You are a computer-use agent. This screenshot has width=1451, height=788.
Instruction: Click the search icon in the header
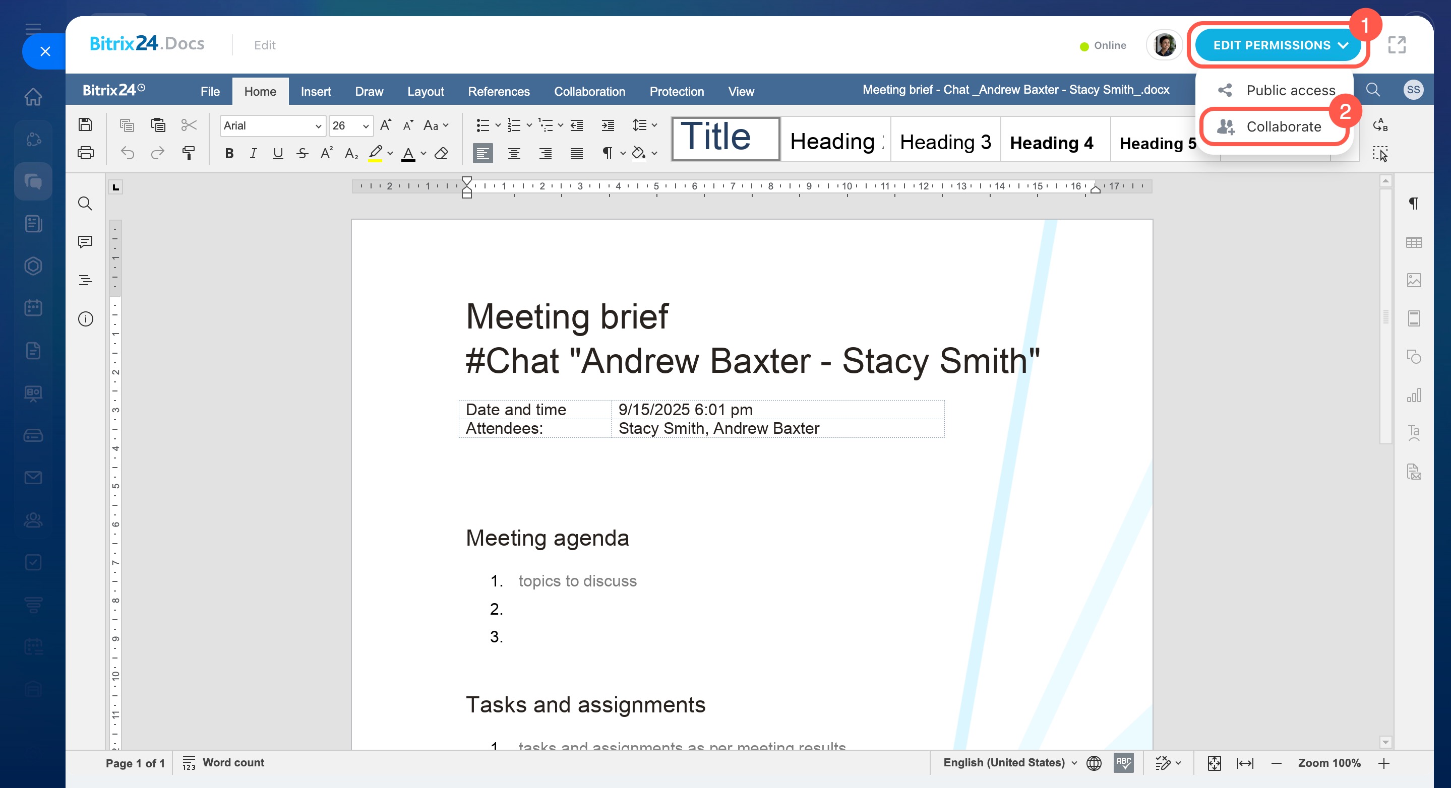(1373, 90)
